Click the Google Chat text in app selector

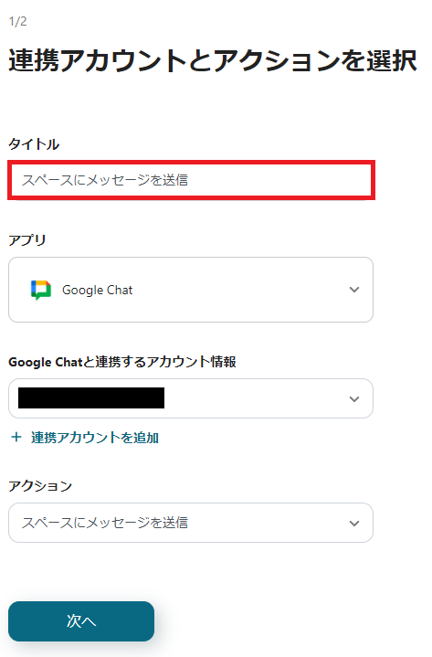coord(97,290)
